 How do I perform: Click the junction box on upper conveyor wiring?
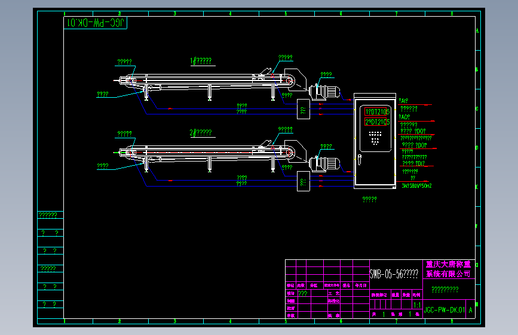pos(304,109)
